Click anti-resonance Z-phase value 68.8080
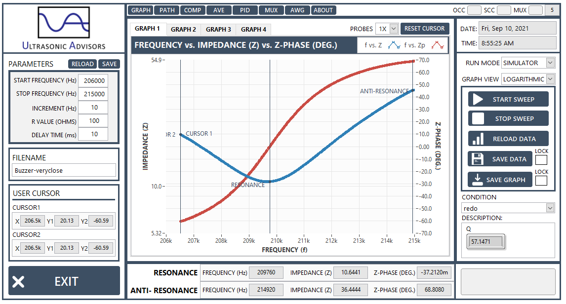 coord(434,290)
